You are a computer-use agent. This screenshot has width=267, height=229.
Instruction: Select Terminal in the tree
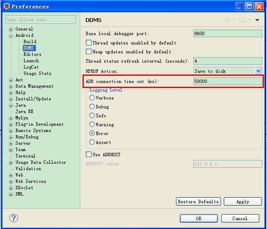[25, 156]
